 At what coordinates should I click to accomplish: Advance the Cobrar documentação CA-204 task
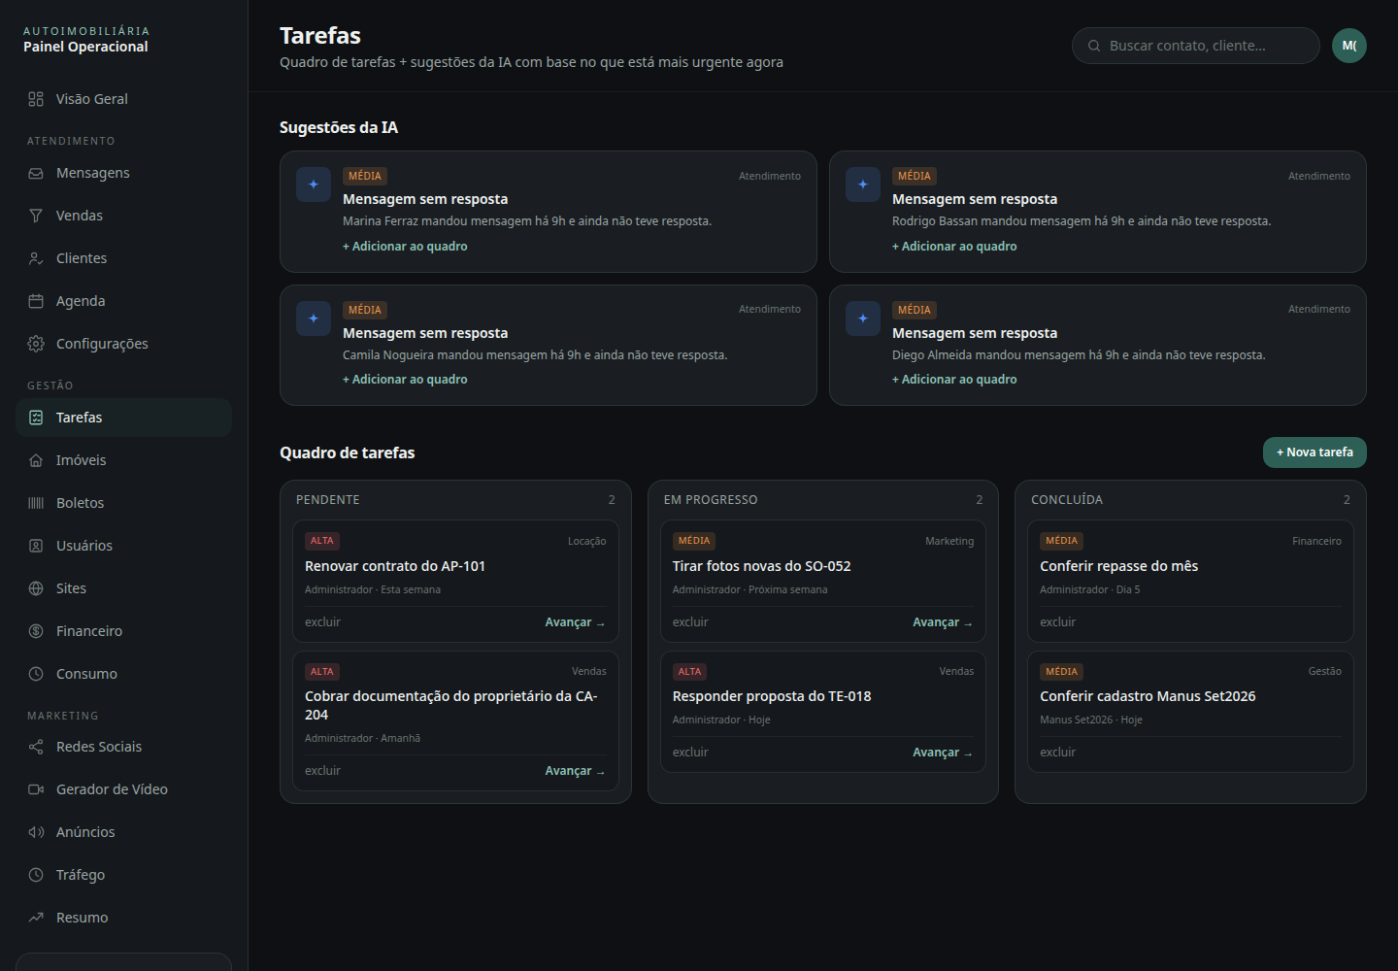coord(575,771)
